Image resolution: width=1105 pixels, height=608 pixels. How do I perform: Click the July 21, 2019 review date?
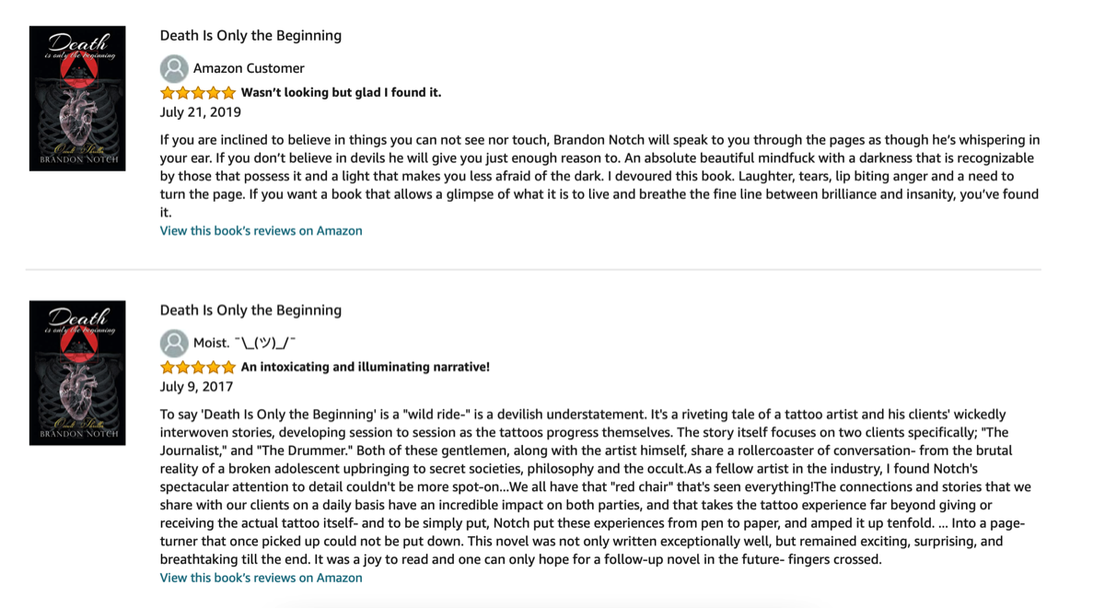201,112
